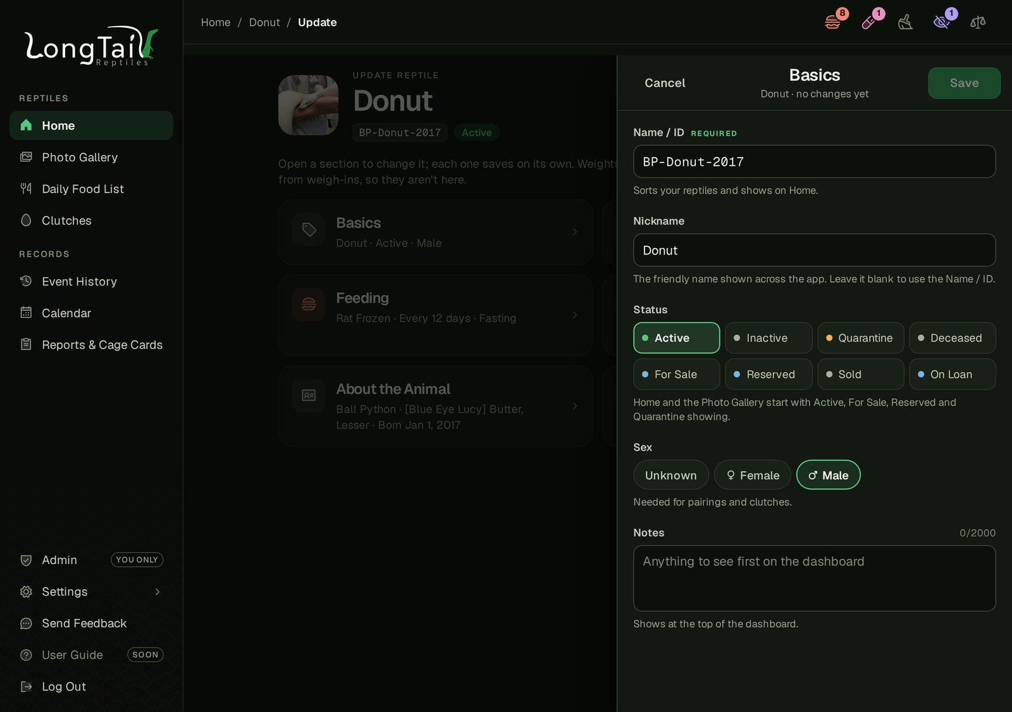Select the Reserved status
The image size is (1012, 712).
[x=768, y=374]
